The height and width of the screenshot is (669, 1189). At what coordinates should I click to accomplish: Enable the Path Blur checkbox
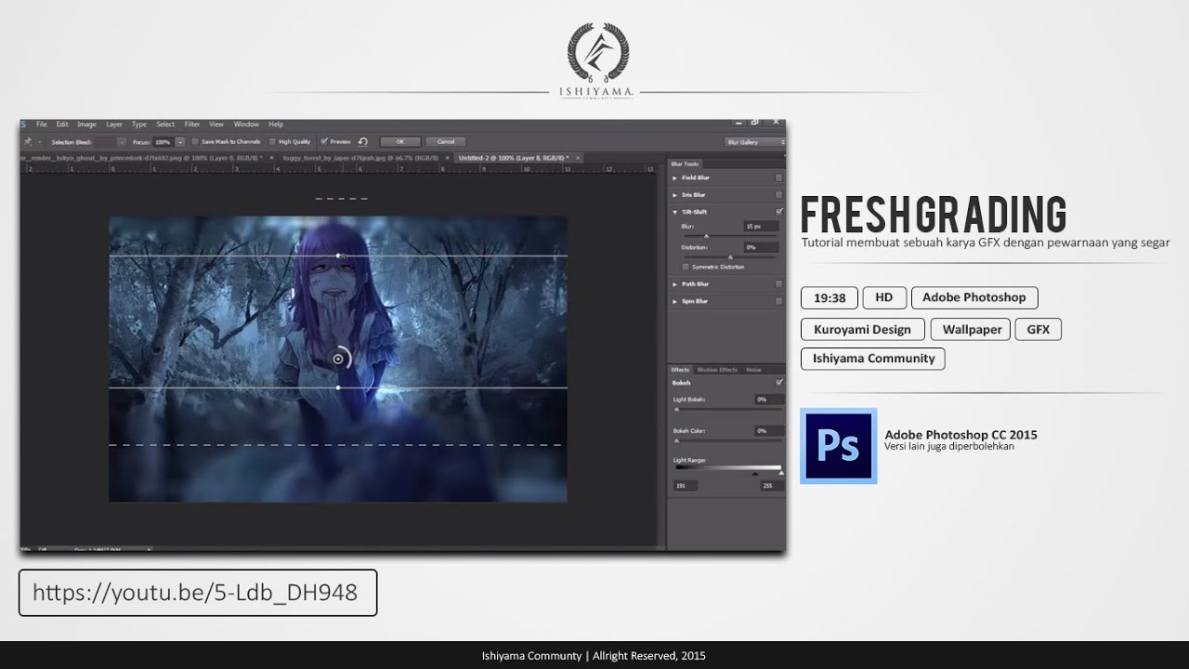[x=778, y=284]
